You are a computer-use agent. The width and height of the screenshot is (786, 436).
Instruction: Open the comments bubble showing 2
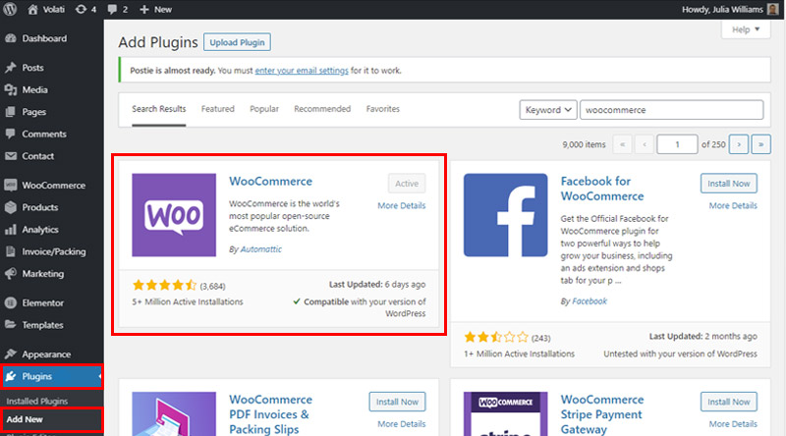pos(112,9)
